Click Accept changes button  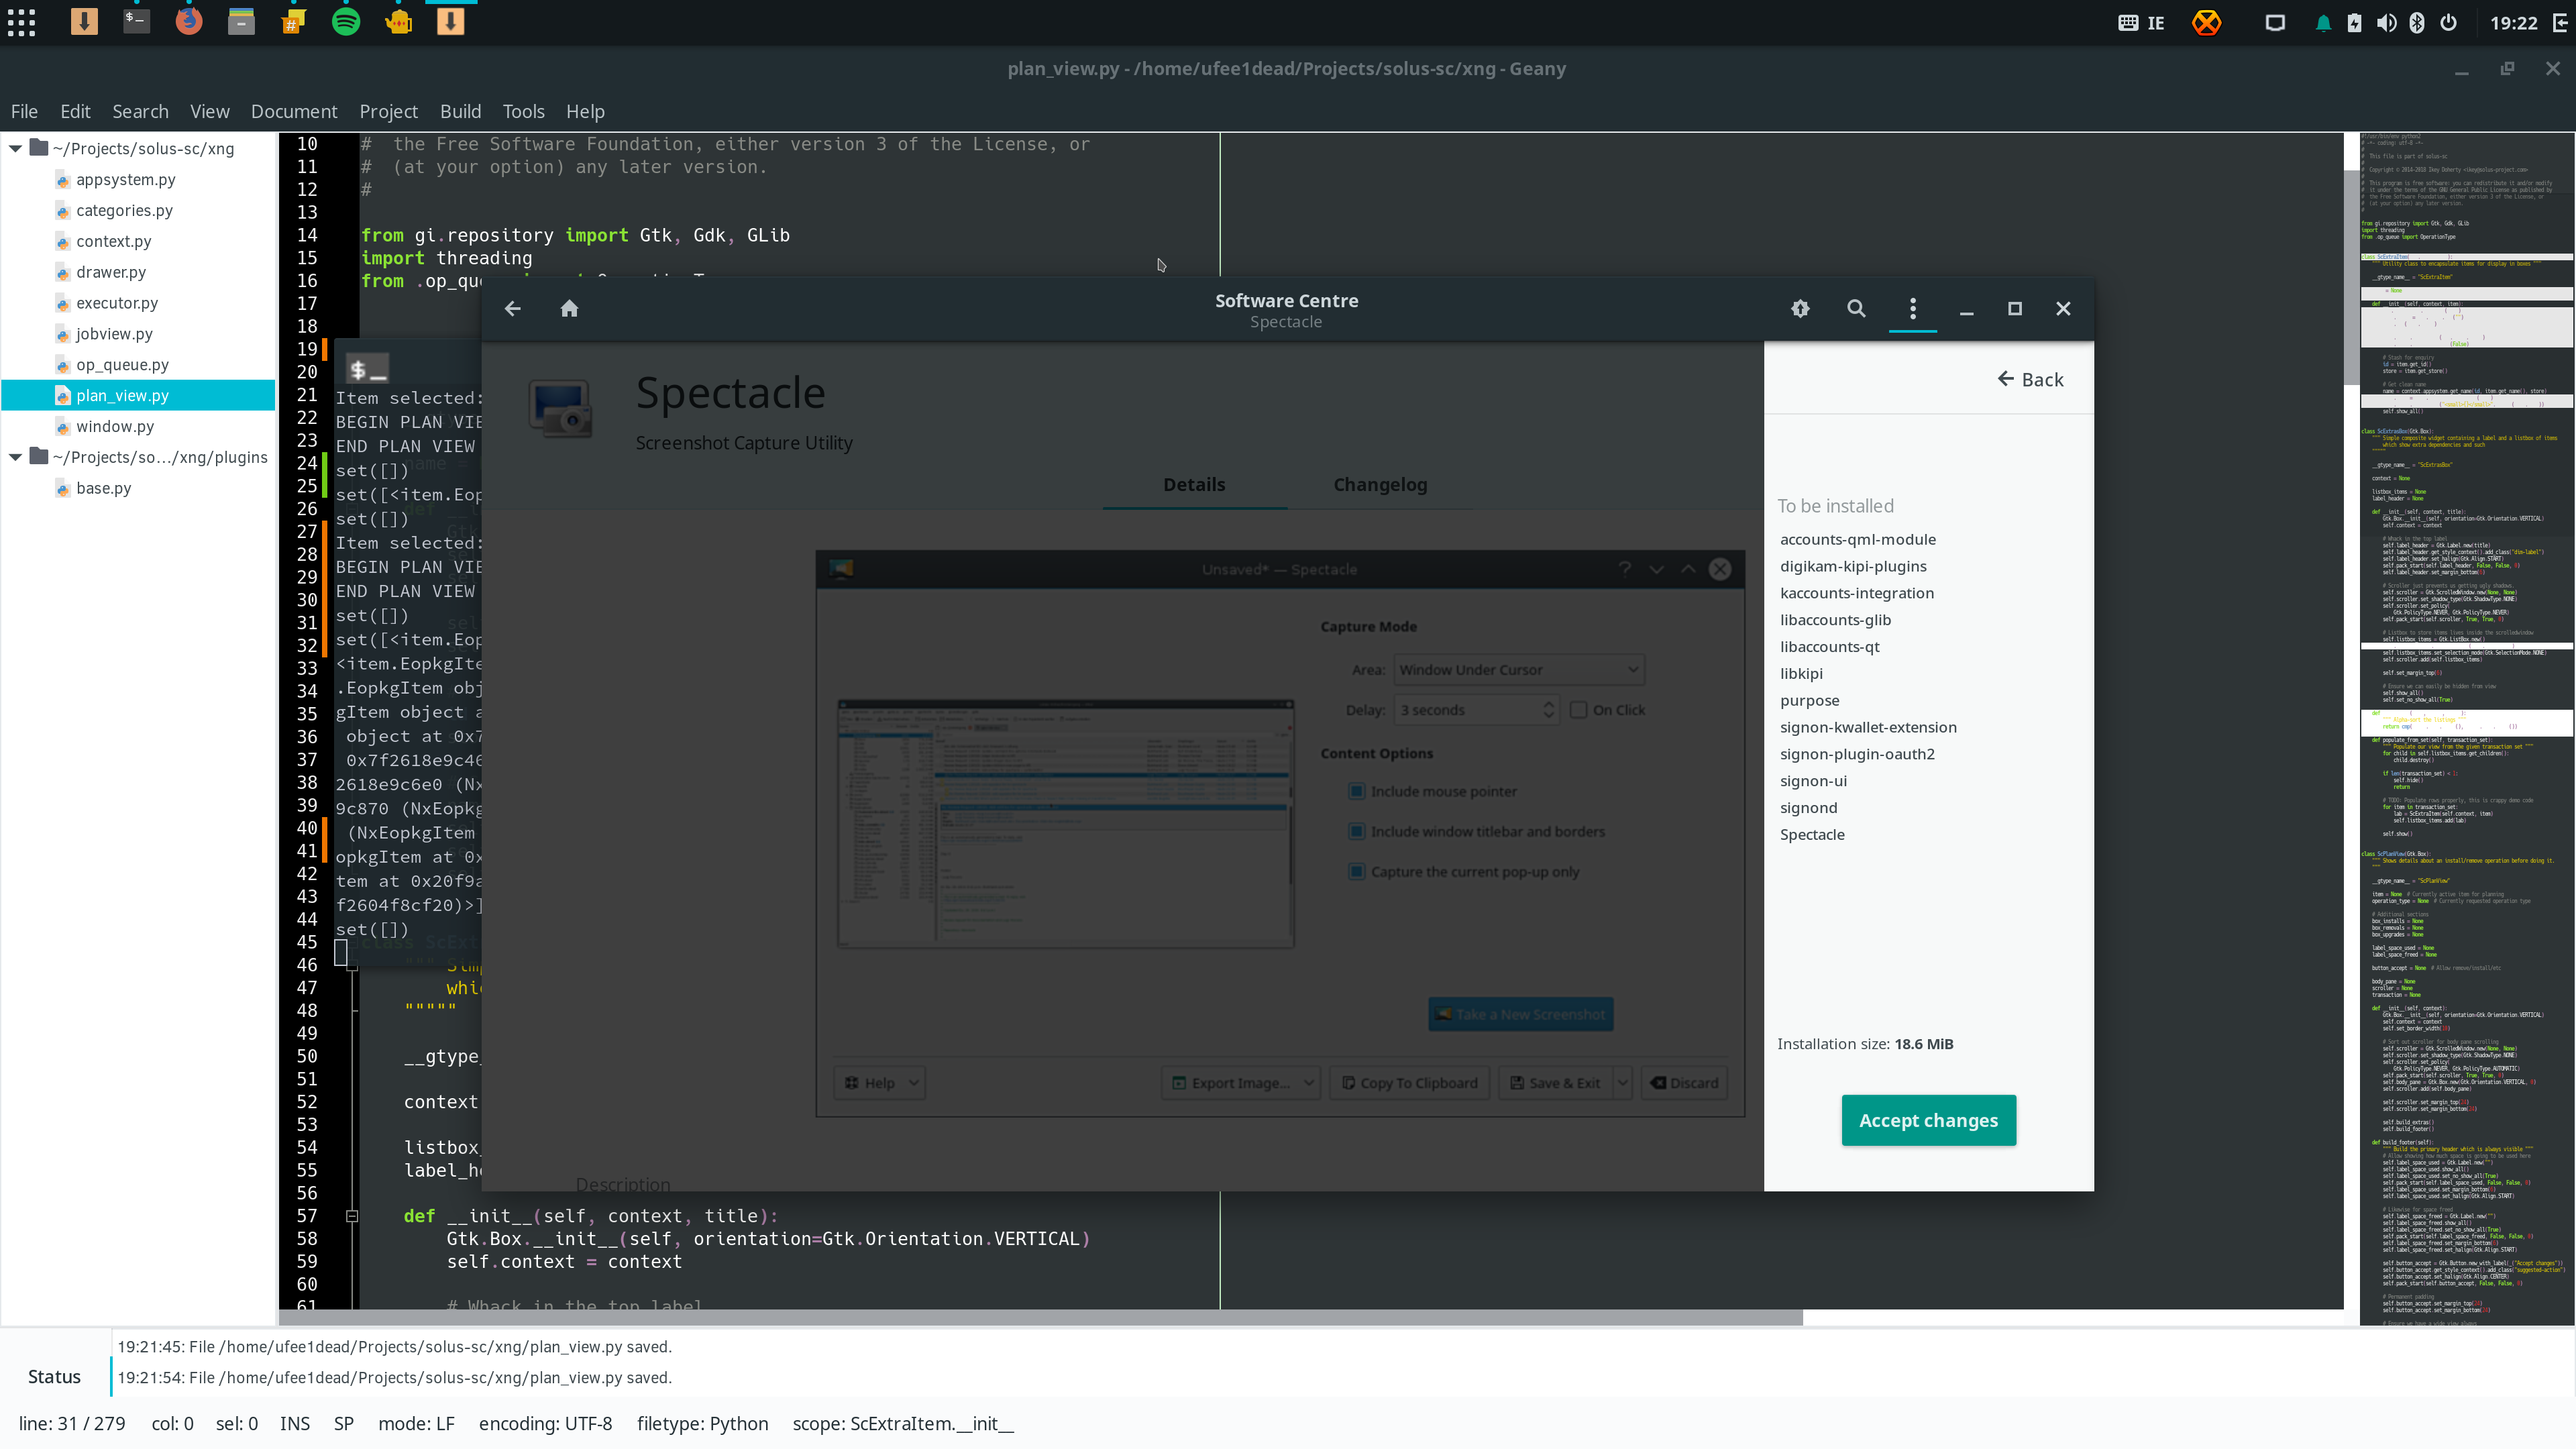1928,1120
